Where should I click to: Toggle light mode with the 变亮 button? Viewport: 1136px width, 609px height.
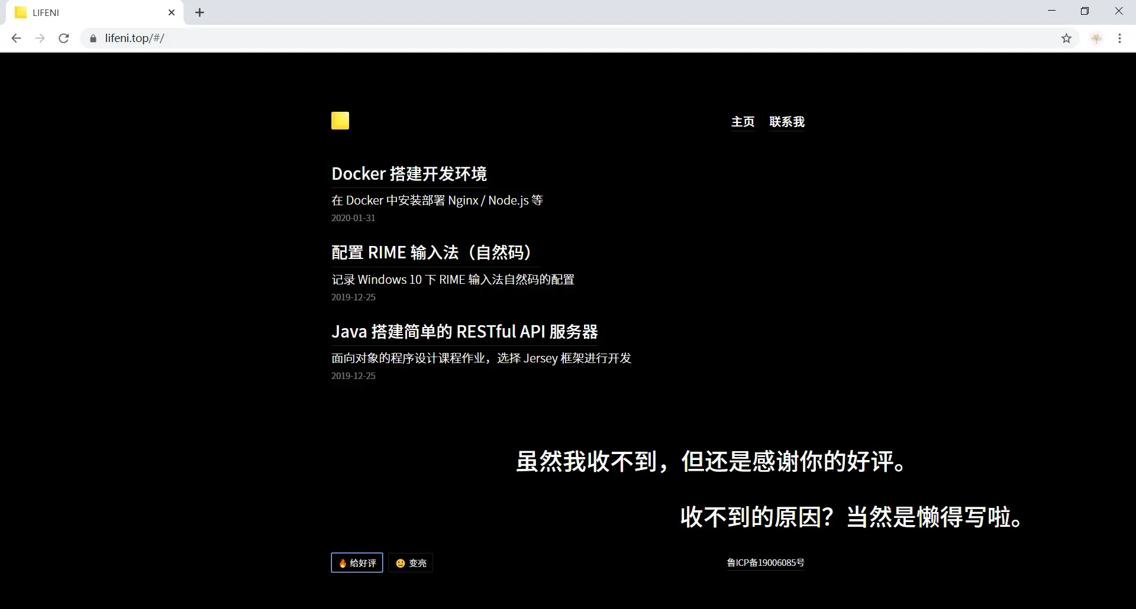click(411, 563)
